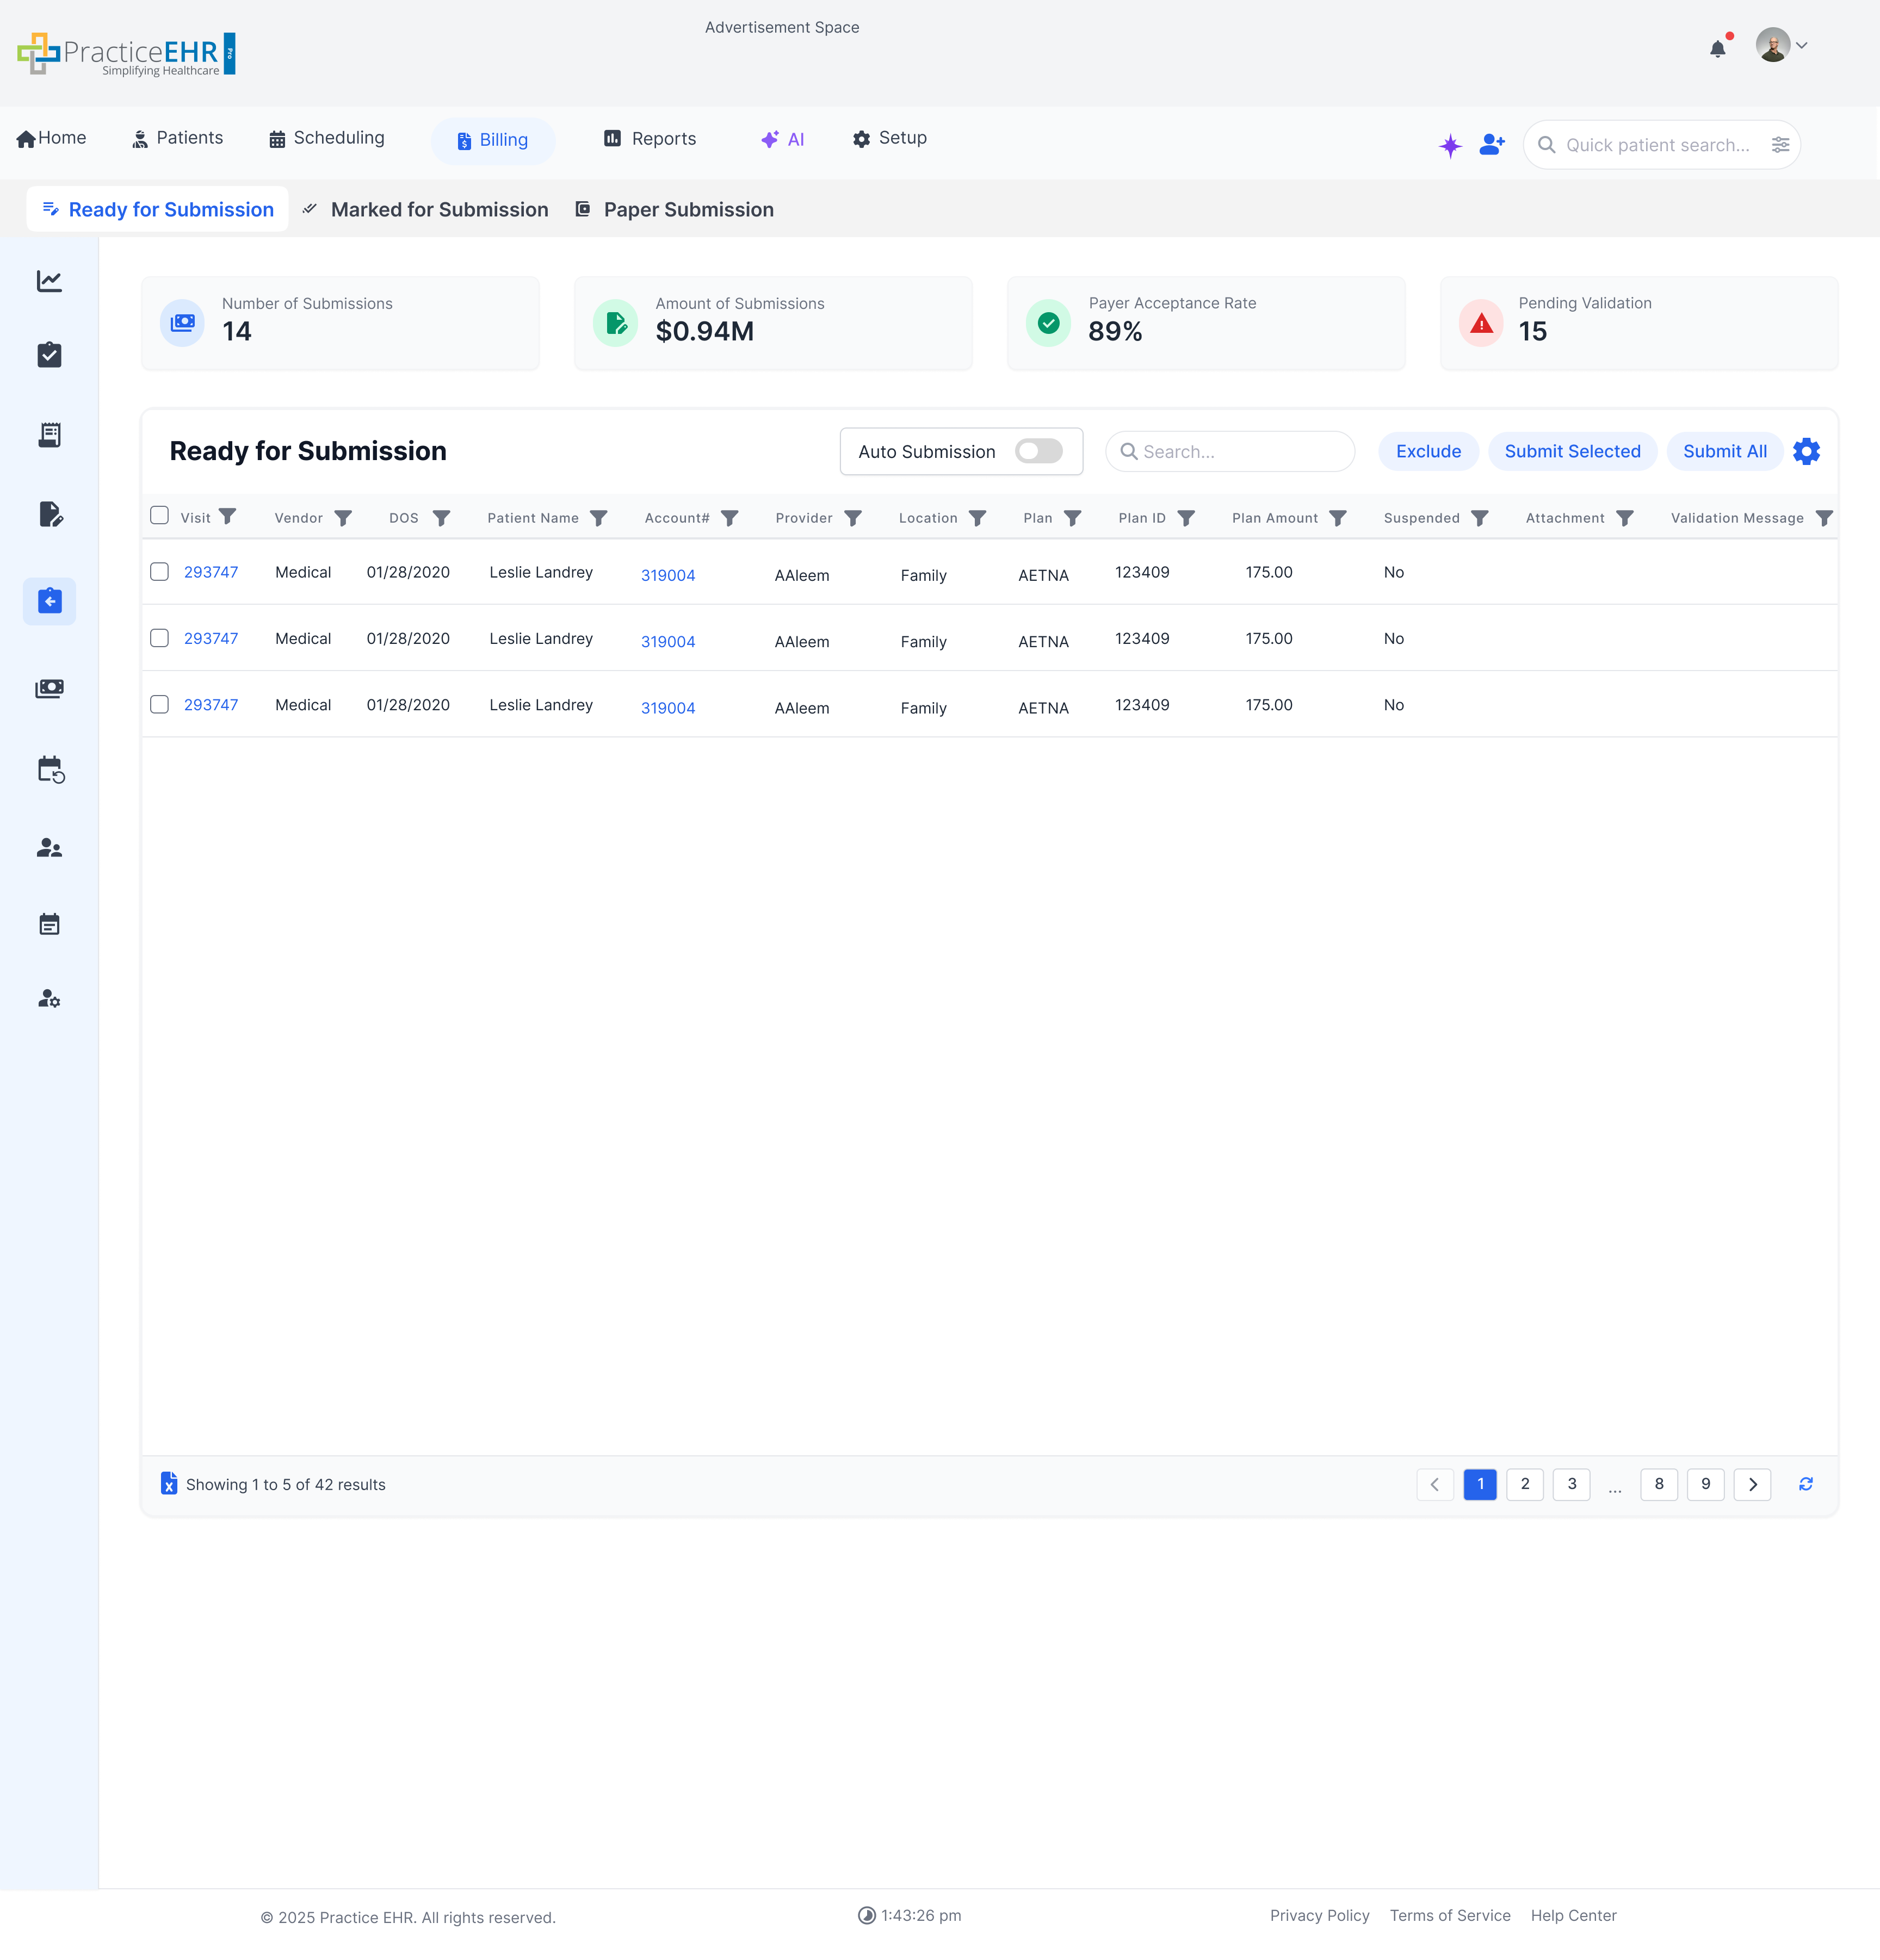This screenshot has width=1880, height=1960.
Task: Open the Patient Name column filter
Action: click(x=599, y=518)
